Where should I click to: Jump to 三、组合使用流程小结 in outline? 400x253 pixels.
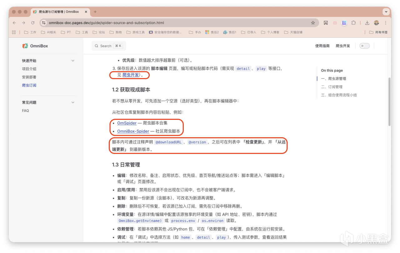coord(339,95)
